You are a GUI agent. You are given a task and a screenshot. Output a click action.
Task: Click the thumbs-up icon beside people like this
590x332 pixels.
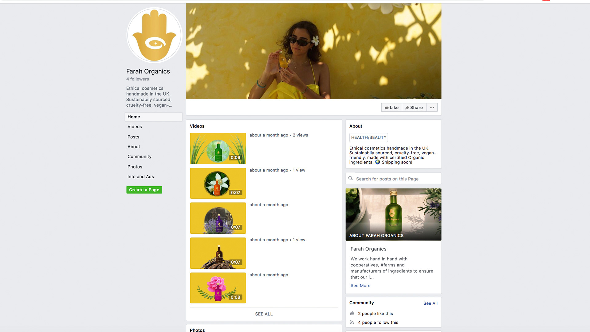click(352, 313)
